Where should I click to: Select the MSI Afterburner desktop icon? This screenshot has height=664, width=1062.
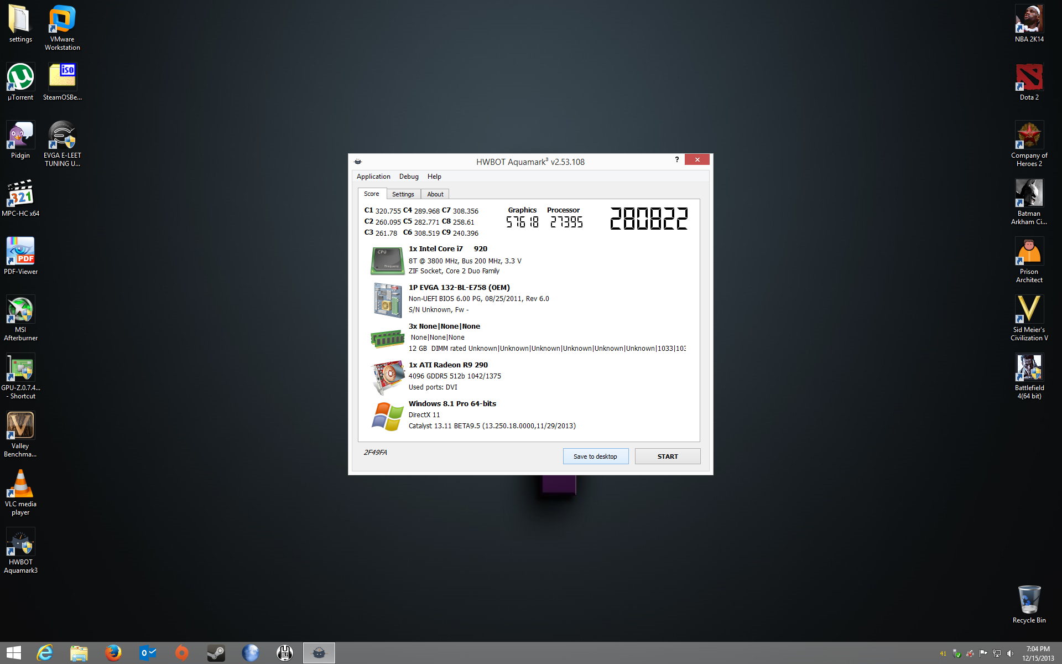[x=20, y=318]
